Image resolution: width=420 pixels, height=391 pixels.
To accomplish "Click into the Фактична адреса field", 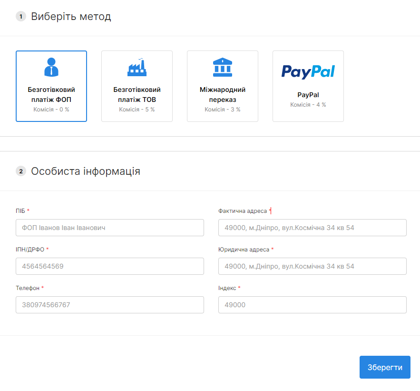I will 312,228.
